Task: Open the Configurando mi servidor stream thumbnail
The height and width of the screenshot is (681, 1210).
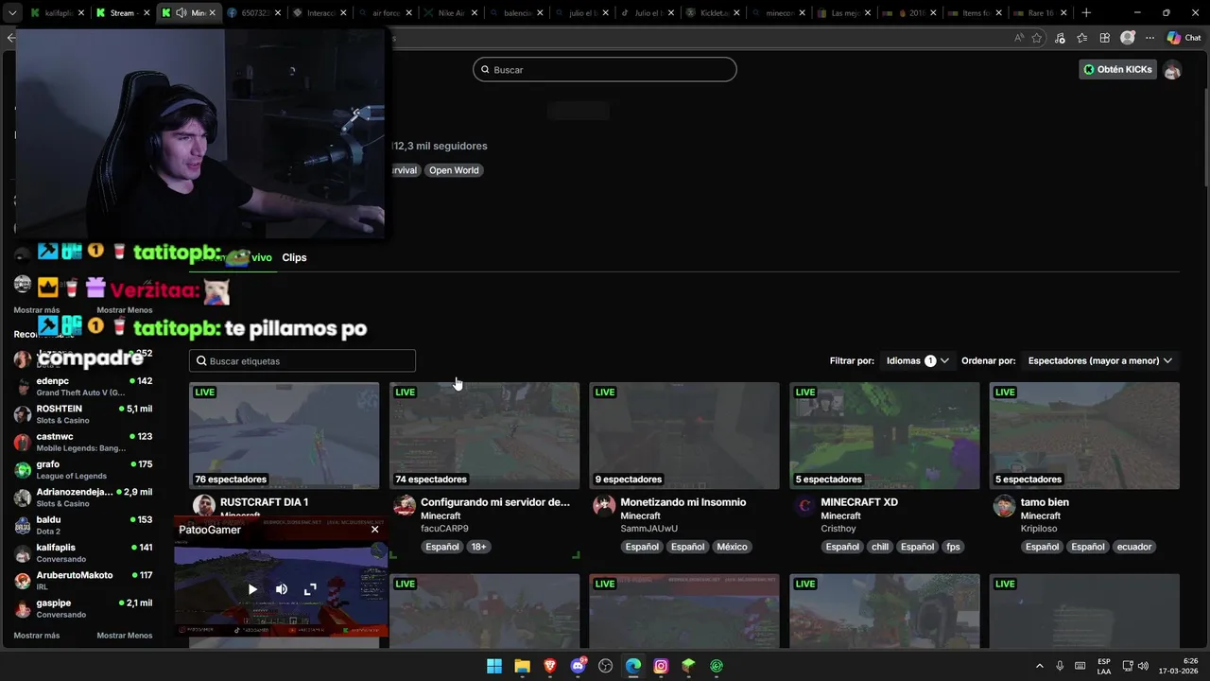Action: click(484, 435)
